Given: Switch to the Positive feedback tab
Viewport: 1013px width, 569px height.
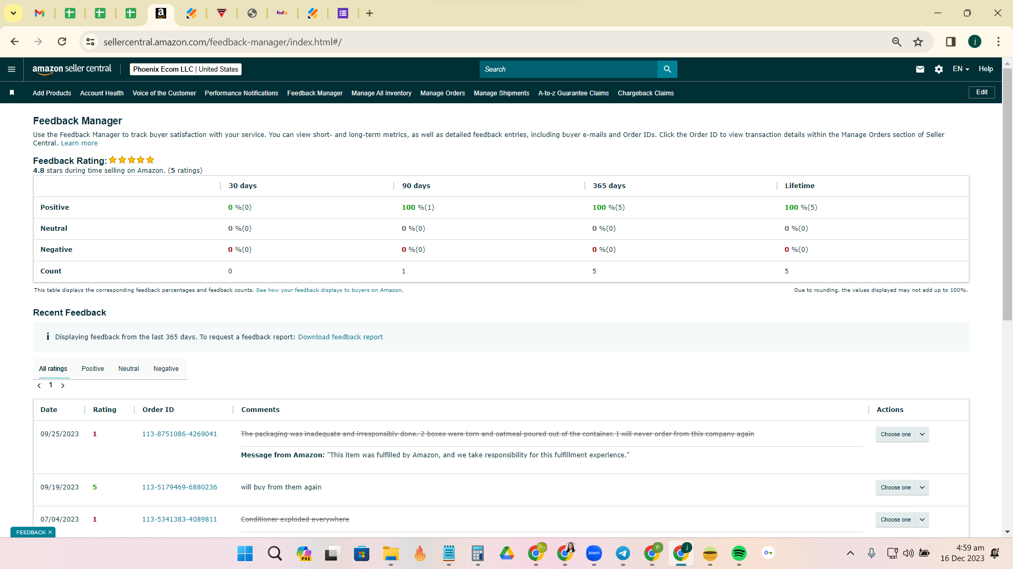Looking at the screenshot, I should (93, 369).
